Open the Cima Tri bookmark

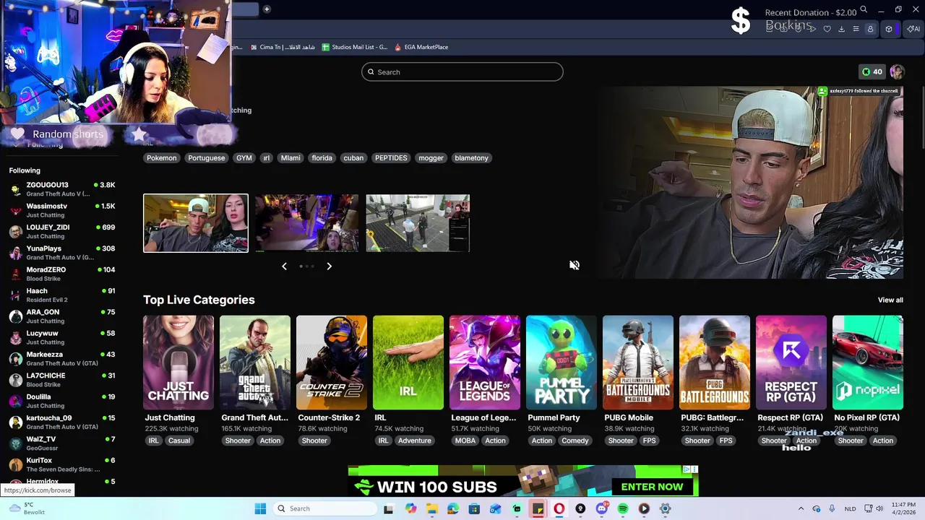click(283, 47)
